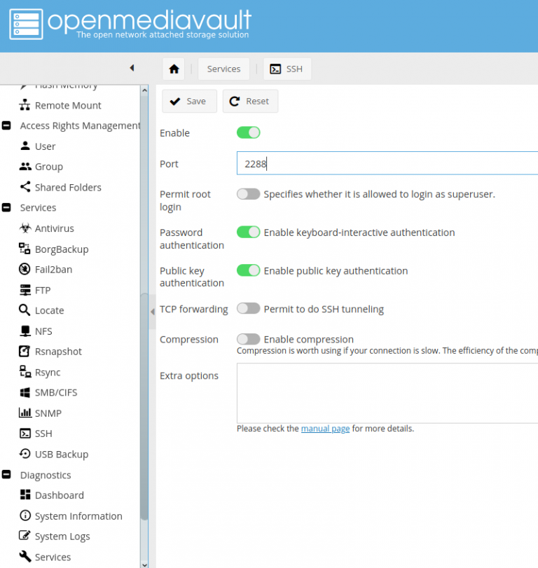Click the BorgBackup sidebar icon
This screenshot has width=538, height=568.
click(25, 249)
